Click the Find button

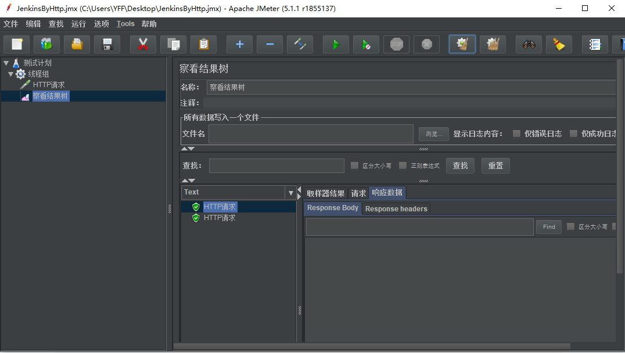point(549,226)
